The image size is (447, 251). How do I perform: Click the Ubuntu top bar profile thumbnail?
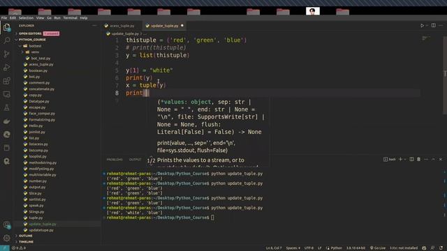[313, 11]
